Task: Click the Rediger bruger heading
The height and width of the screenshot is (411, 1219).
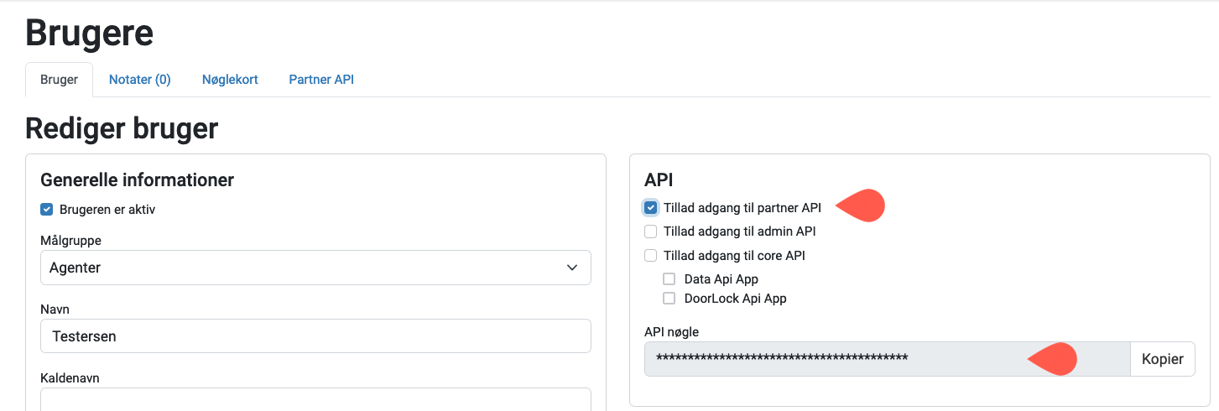Action: coord(122,128)
